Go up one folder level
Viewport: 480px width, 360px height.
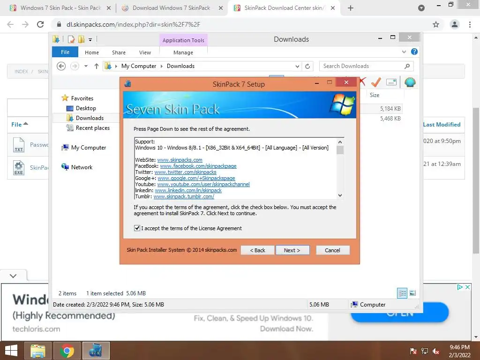click(x=97, y=66)
